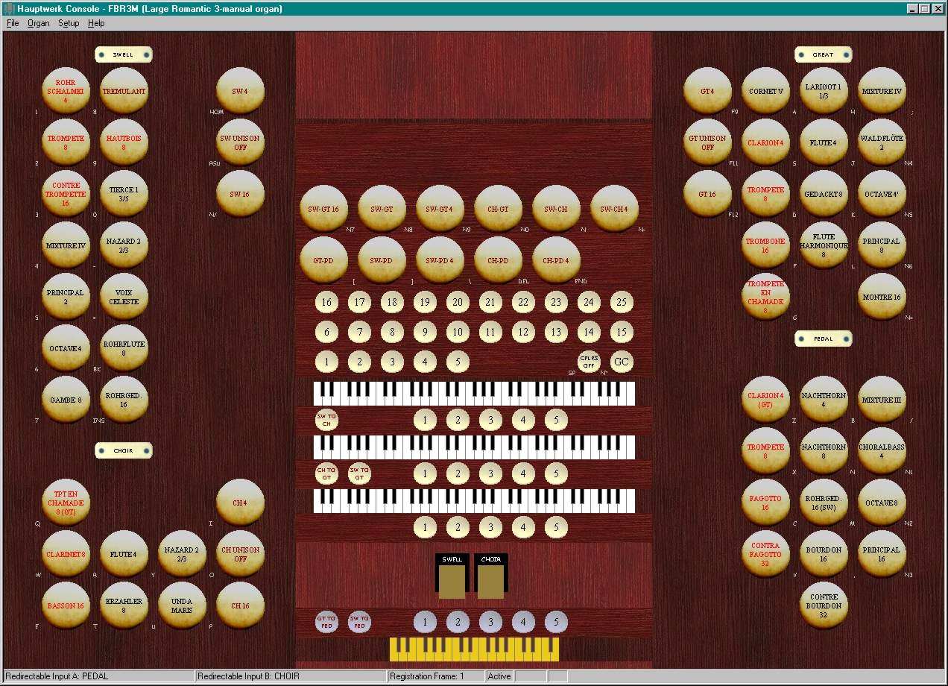Engage the GT-PD coupler
Screen dimensions: 948x686
(323, 260)
